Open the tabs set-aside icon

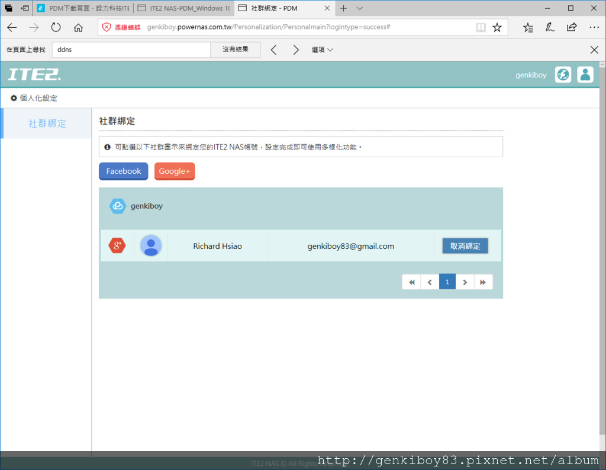click(8, 8)
